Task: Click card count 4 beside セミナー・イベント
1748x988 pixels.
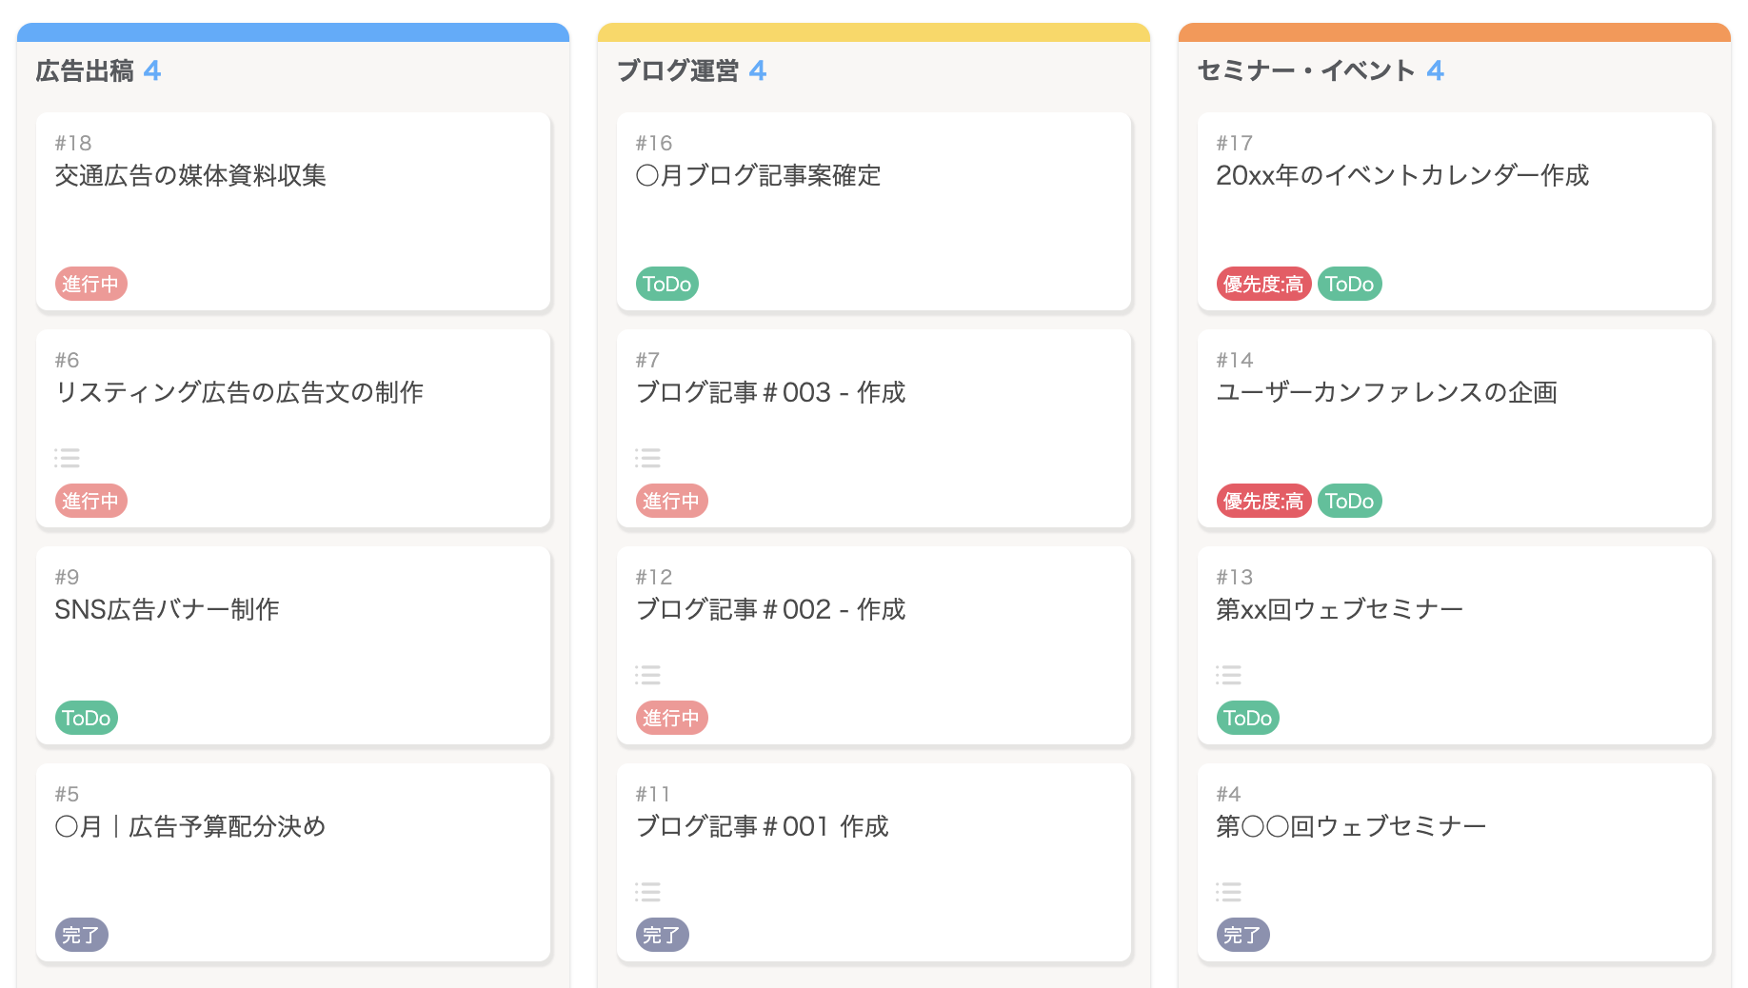Action: [1436, 70]
